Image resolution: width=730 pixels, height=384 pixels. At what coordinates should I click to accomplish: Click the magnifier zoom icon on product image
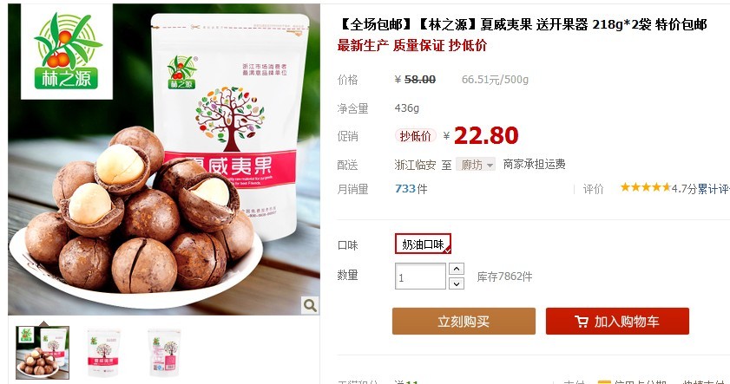click(x=310, y=305)
